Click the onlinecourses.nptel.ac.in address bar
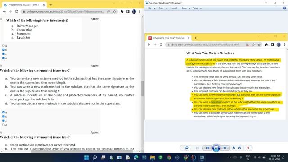This screenshot has width=288, height=162. pyautogui.click(x=65, y=11)
